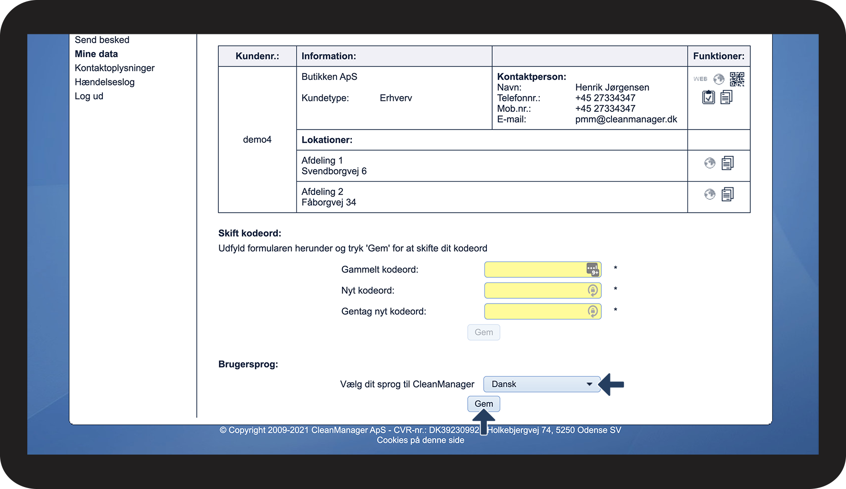Viewport: 846px width, 489px height.
Task: Choose Log ud in the sidebar
Action: [x=89, y=96]
